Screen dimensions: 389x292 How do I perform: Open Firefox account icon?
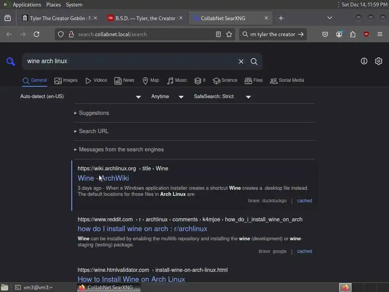click(339, 34)
